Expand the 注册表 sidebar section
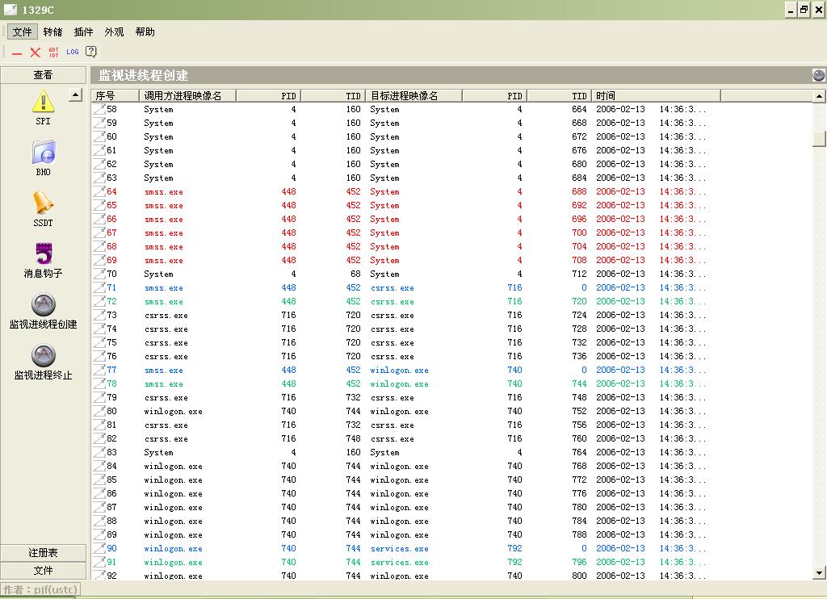The width and height of the screenshot is (827, 599). [43, 553]
